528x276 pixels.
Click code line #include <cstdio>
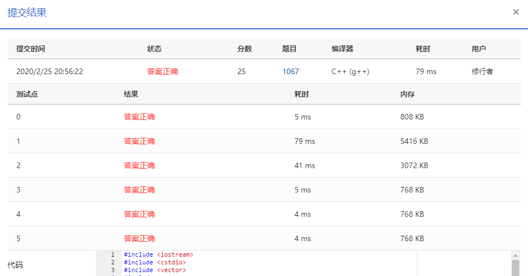(155, 262)
